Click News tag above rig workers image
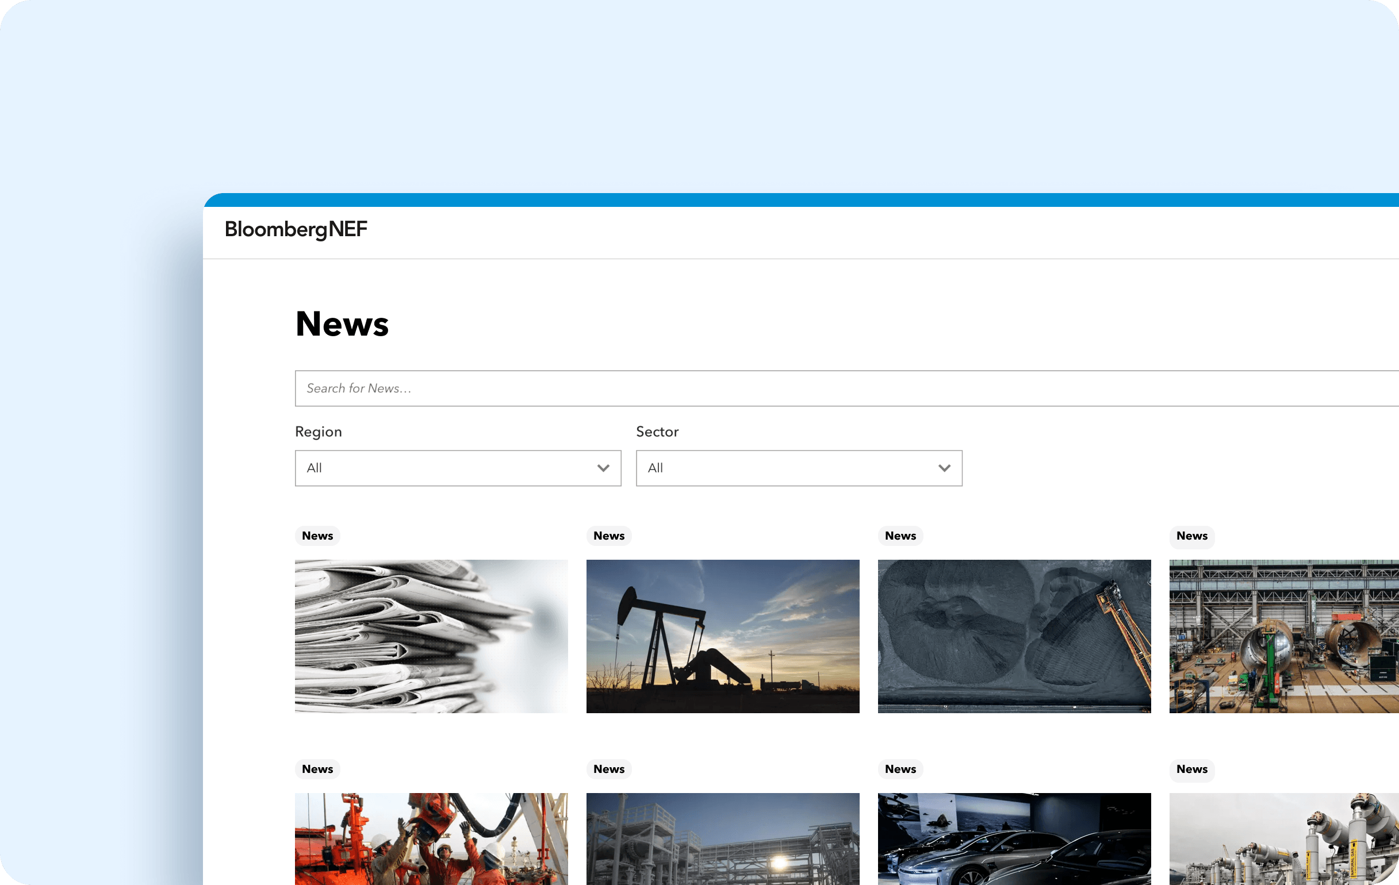This screenshot has width=1399, height=885. (317, 769)
